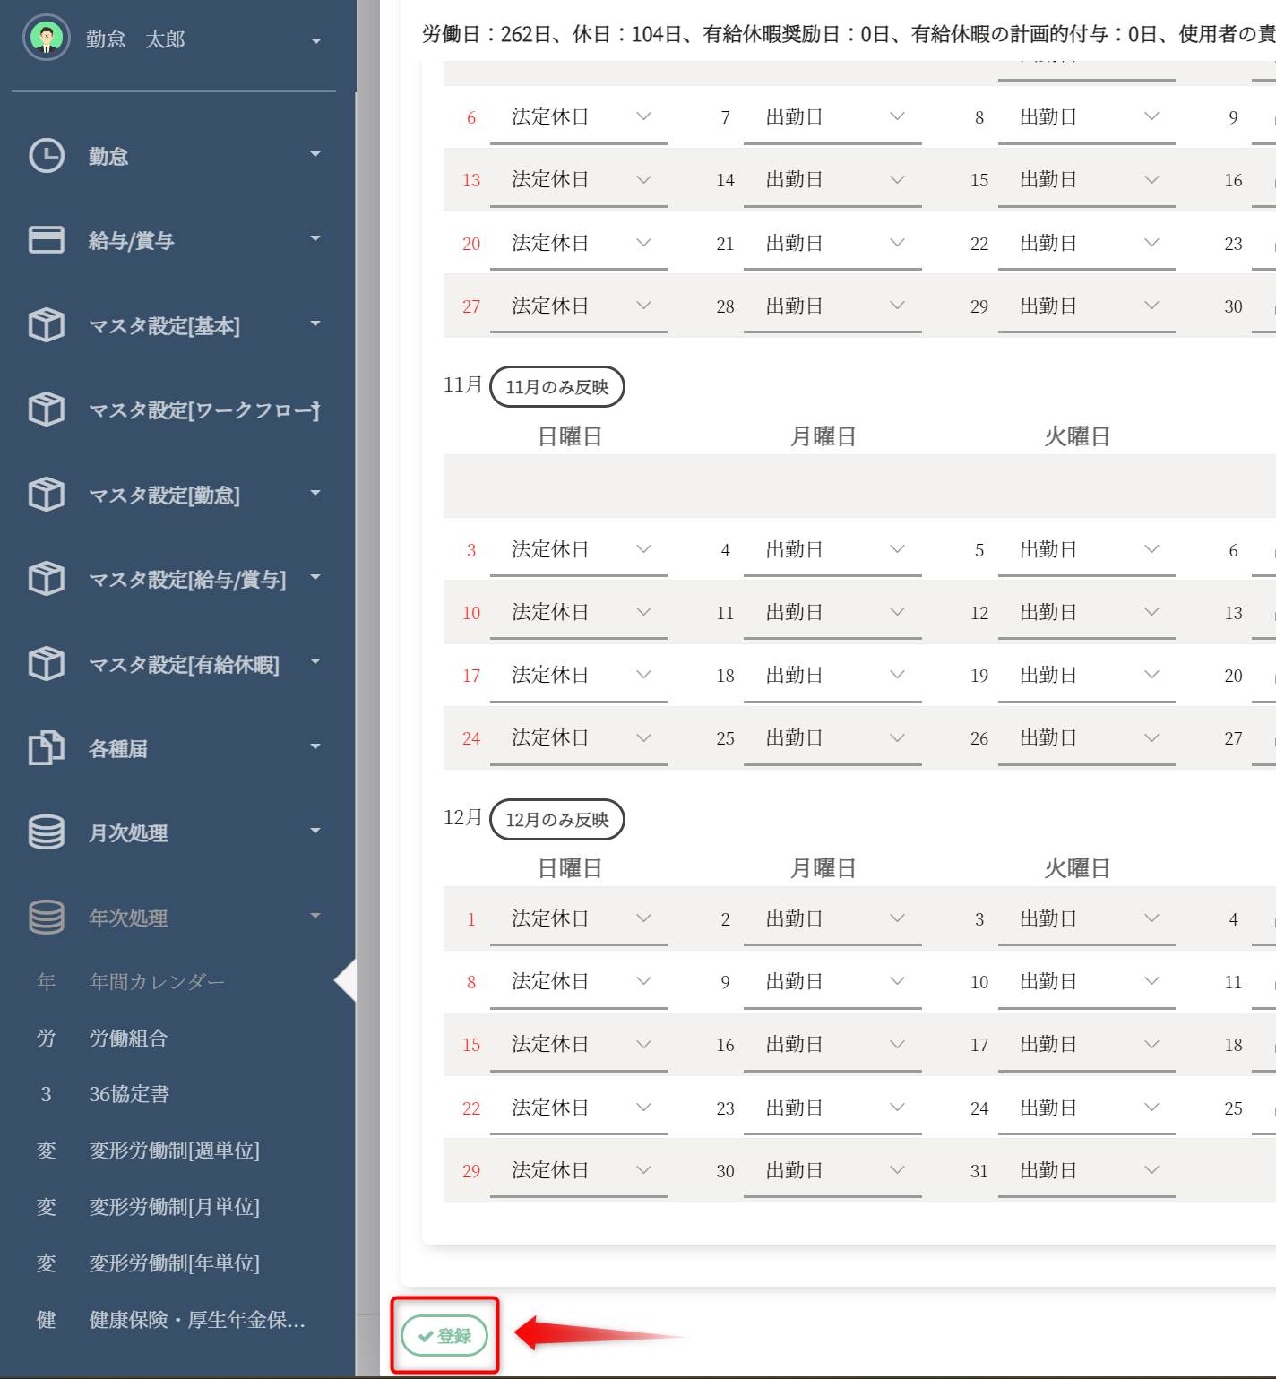Open 36協定書 menu item
Viewport: 1276px width, 1379px height.
(x=129, y=1094)
